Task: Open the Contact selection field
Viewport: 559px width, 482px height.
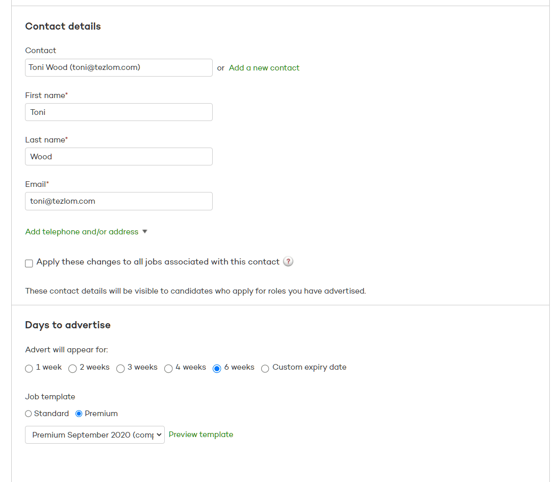Action: click(118, 68)
